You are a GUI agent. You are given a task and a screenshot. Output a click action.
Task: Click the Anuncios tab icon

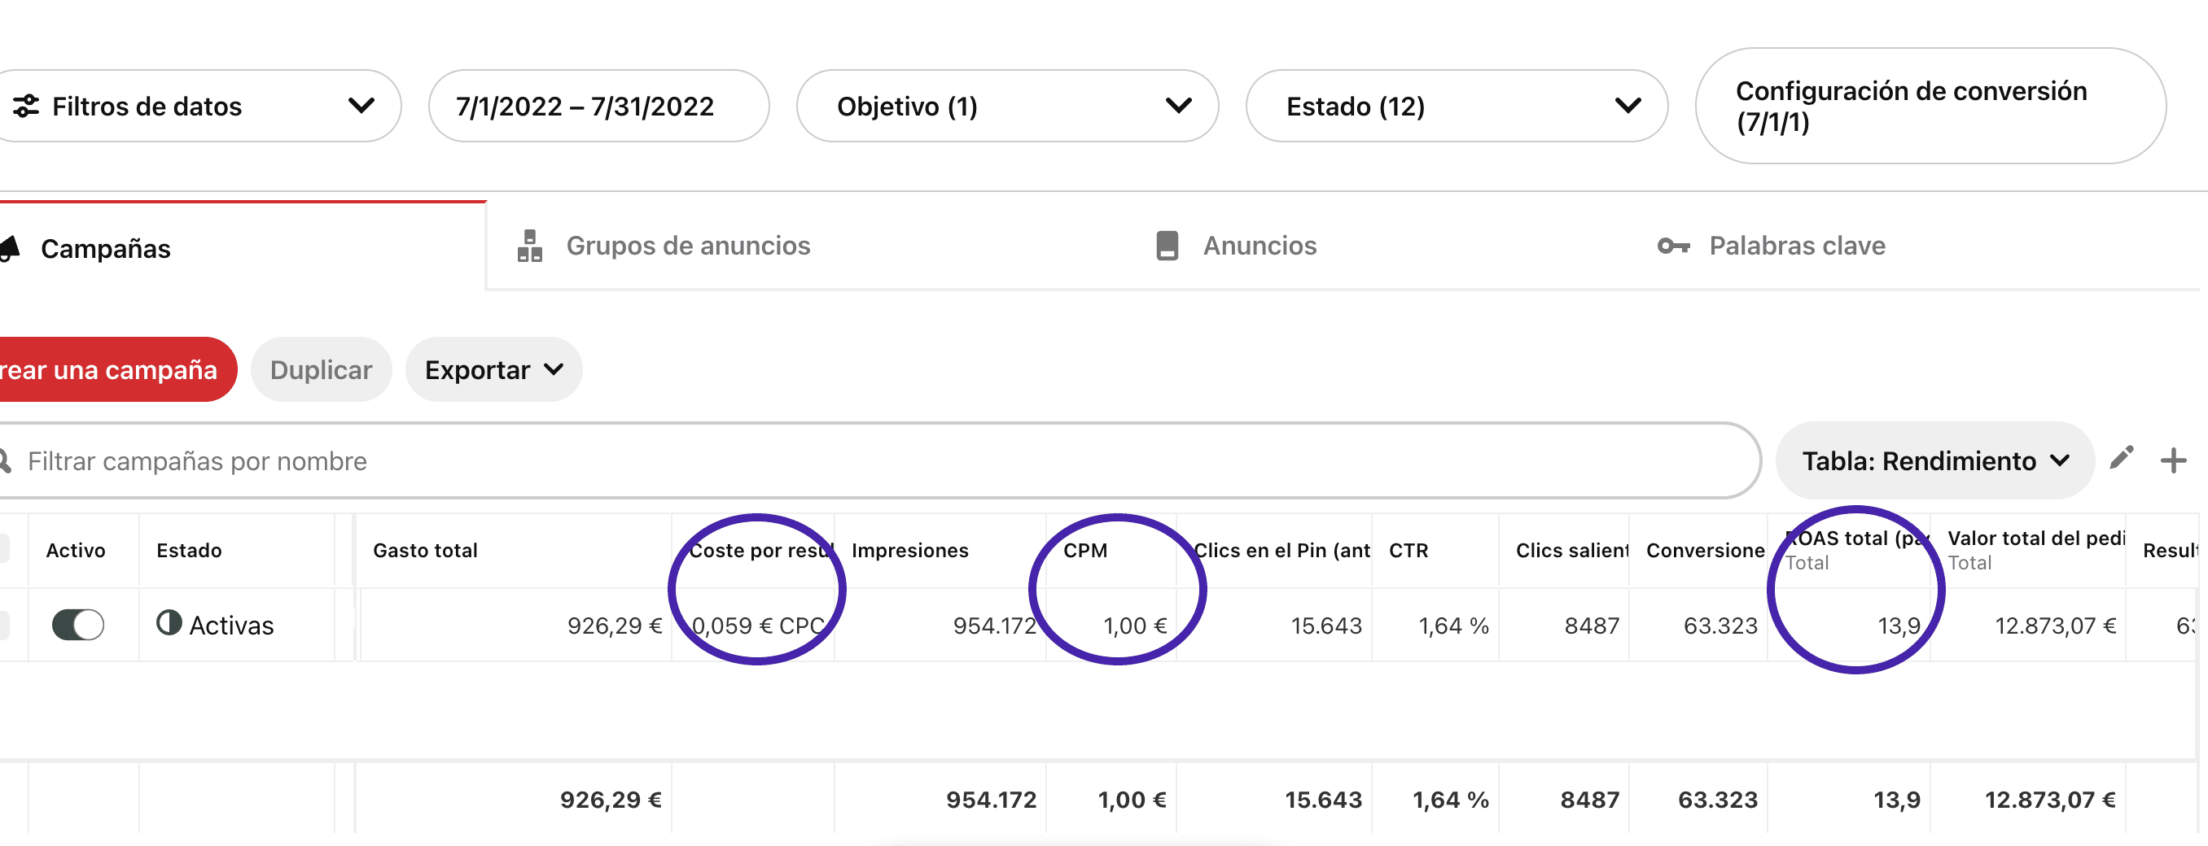point(1167,246)
